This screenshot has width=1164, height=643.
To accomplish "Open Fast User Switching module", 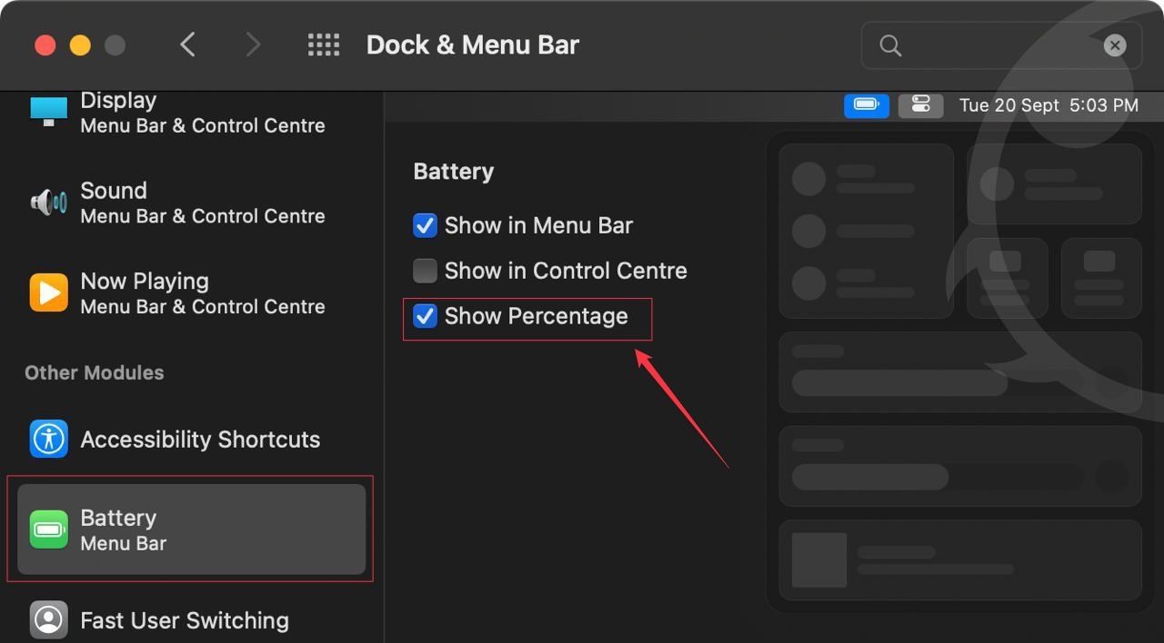I will click(x=185, y=620).
